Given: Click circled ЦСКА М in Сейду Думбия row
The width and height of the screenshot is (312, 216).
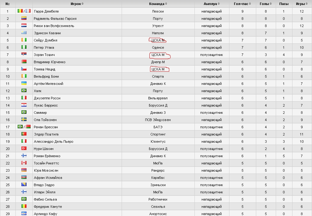Looking at the screenshot, I should click(158, 40).
